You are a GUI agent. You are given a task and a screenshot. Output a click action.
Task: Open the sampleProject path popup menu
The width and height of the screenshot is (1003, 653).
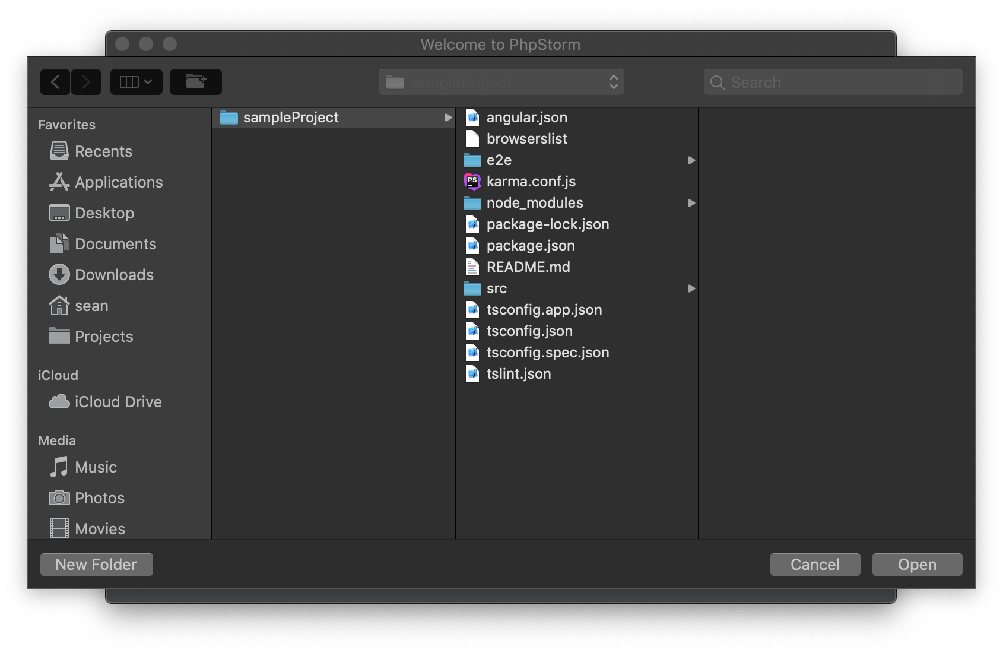click(501, 82)
